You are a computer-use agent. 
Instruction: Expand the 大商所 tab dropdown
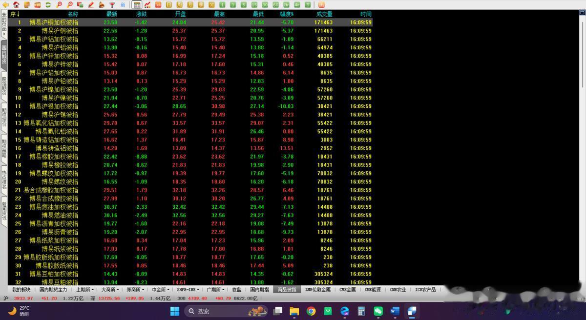118,289
